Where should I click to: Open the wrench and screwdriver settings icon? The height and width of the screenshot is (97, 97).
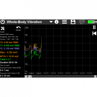coord(2,28)
